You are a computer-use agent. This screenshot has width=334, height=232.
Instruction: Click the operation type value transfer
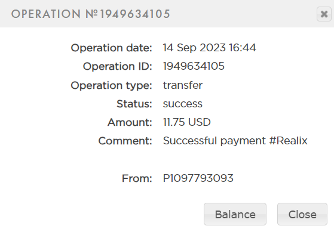183,85
